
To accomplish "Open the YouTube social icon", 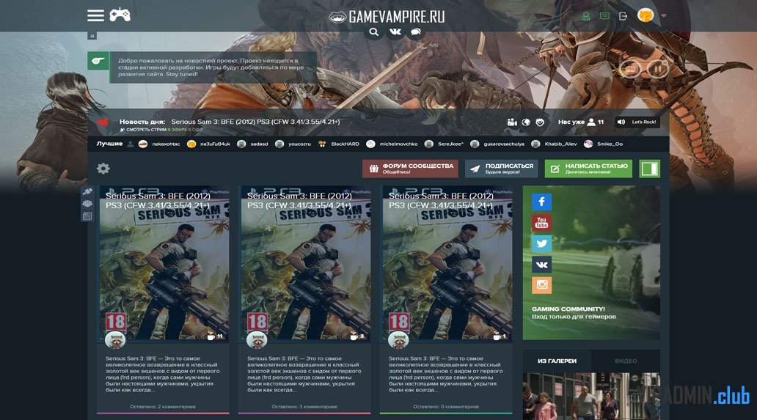I will click(541, 223).
